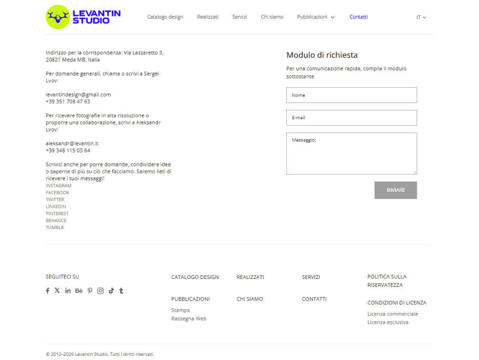Image resolution: width=479 pixels, height=360 pixels.
Task: Call the +39 348 115 03 64 number
Action: click(x=68, y=150)
